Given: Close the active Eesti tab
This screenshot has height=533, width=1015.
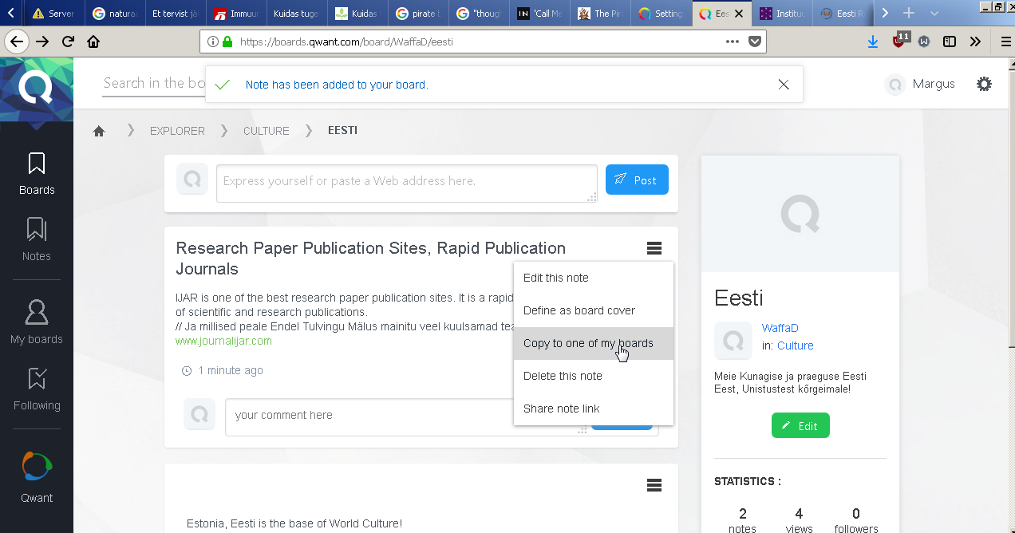Looking at the screenshot, I should [740, 14].
